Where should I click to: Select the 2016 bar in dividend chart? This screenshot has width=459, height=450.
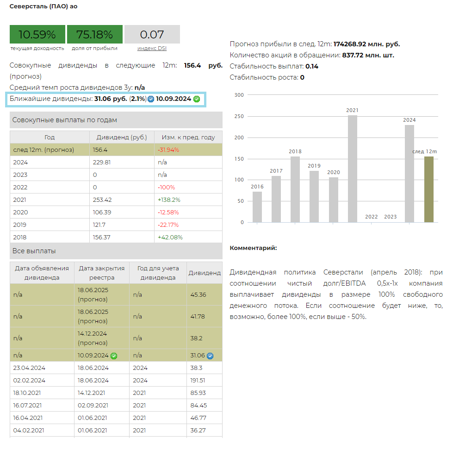point(257,207)
